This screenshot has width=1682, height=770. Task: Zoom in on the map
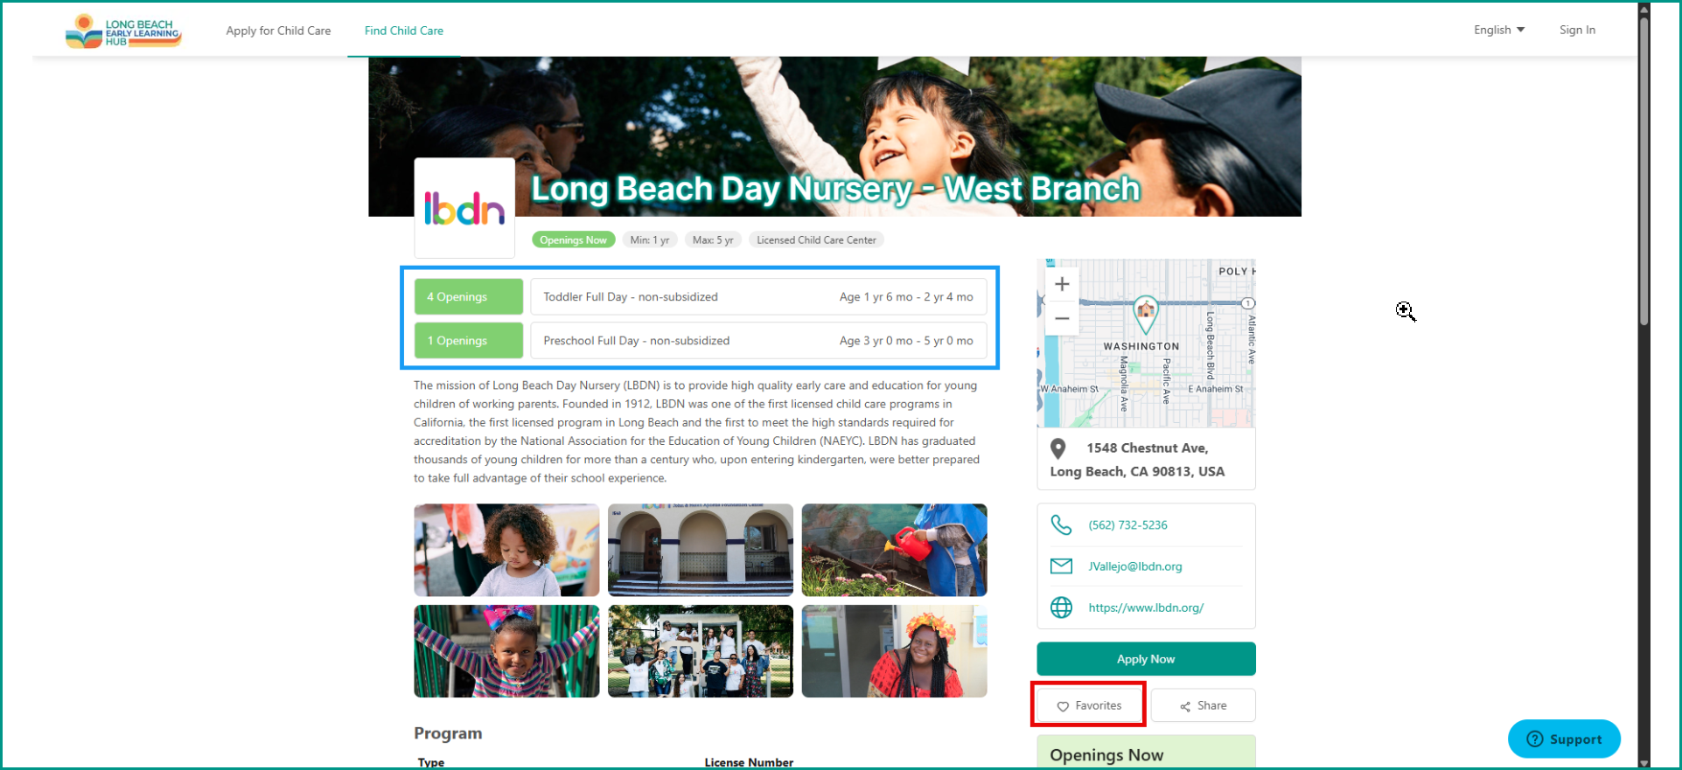(x=1062, y=284)
